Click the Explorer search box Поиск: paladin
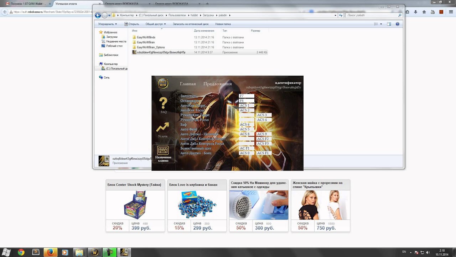The height and width of the screenshot is (257, 456). click(374, 15)
